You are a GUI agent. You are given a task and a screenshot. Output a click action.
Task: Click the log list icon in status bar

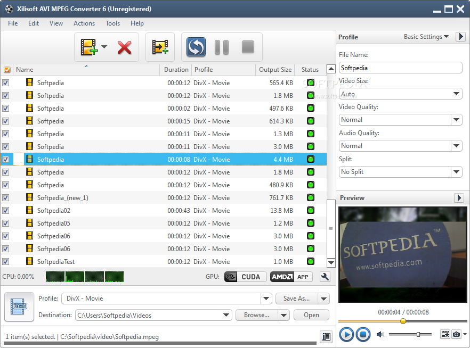coord(326,337)
